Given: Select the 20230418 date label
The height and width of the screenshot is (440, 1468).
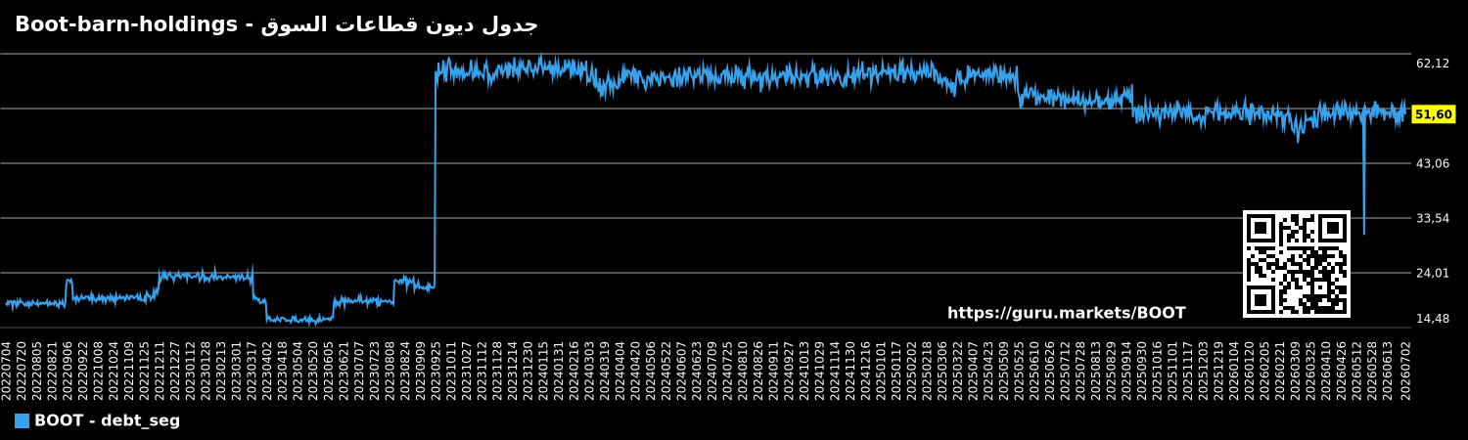Looking at the screenshot, I should point(283,370).
